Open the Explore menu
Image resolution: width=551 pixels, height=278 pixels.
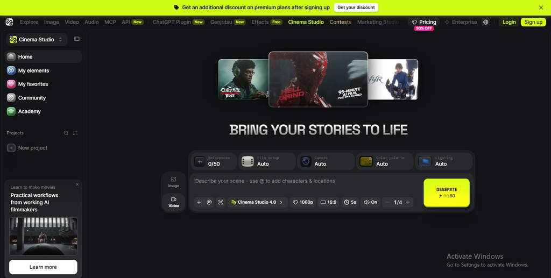[x=29, y=22]
